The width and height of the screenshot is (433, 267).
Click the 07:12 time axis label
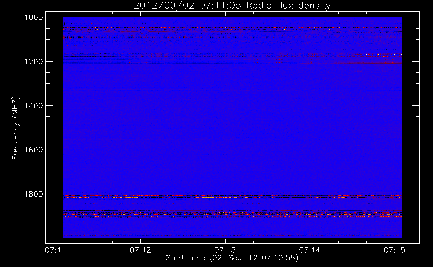tap(140, 250)
